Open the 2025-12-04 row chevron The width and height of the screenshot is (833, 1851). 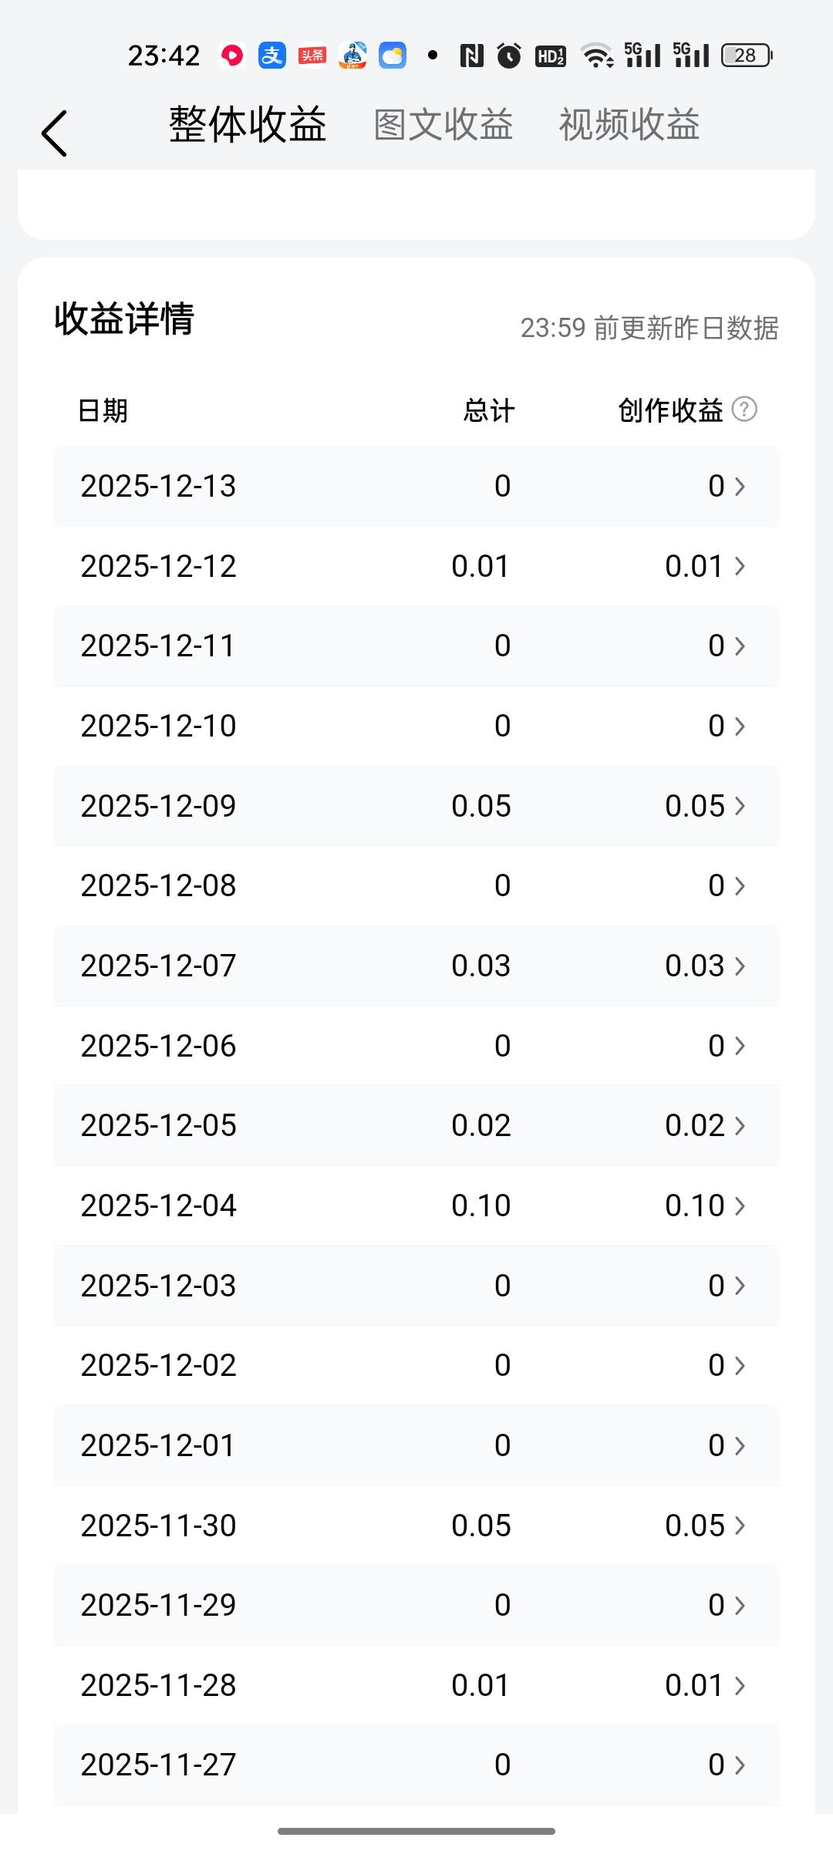point(740,1205)
